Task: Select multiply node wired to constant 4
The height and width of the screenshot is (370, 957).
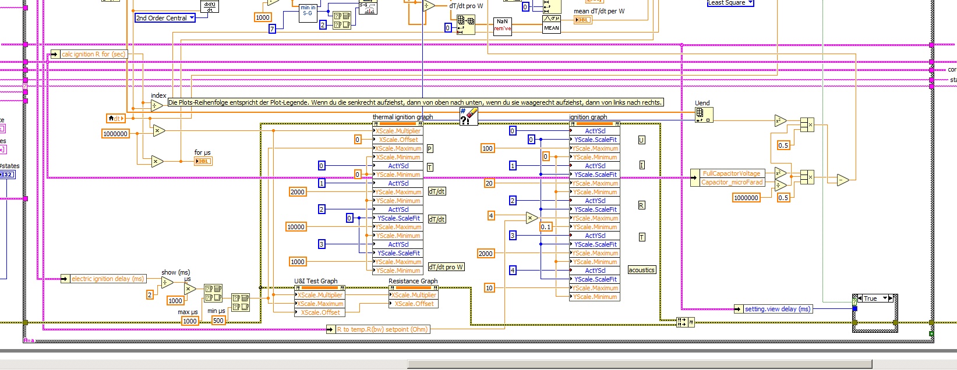Action: 532,218
